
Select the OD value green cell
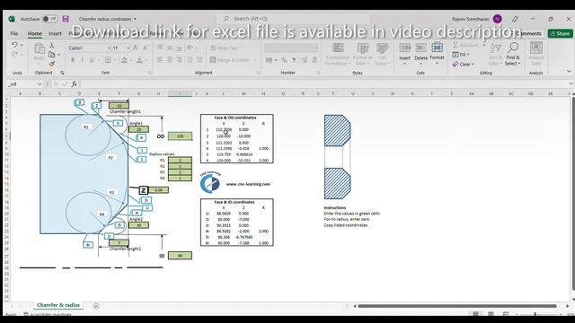point(180,136)
